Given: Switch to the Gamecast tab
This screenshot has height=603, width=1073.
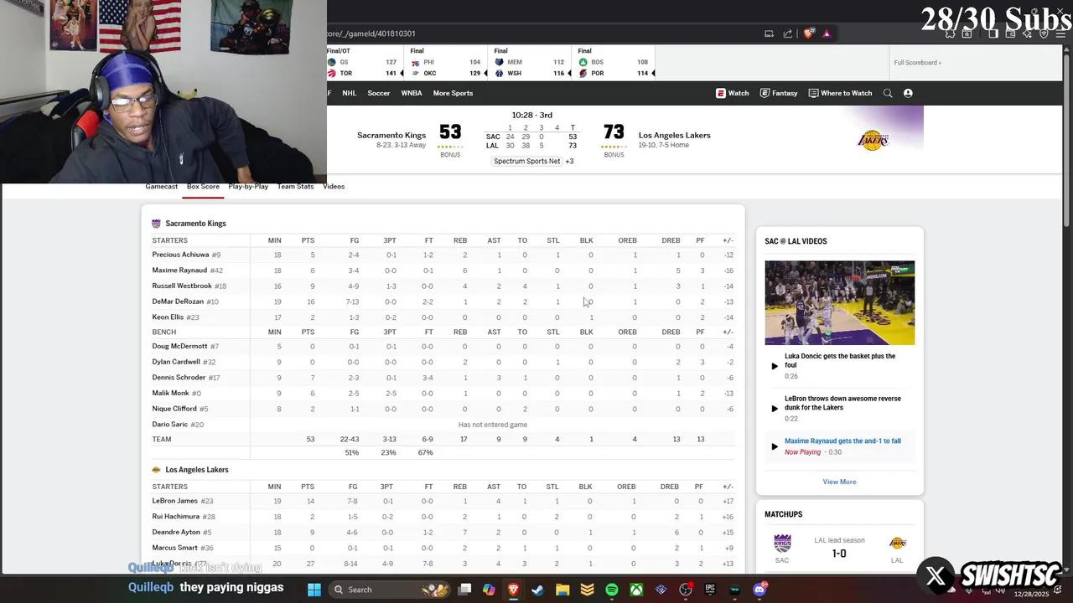Looking at the screenshot, I should pyautogui.click(x=162, y=186).
